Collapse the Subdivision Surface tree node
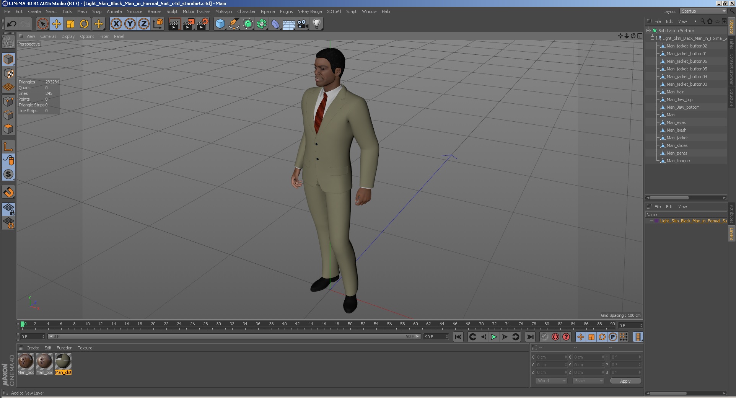Viewport: 736px width, 398px height. click(648, 31)
